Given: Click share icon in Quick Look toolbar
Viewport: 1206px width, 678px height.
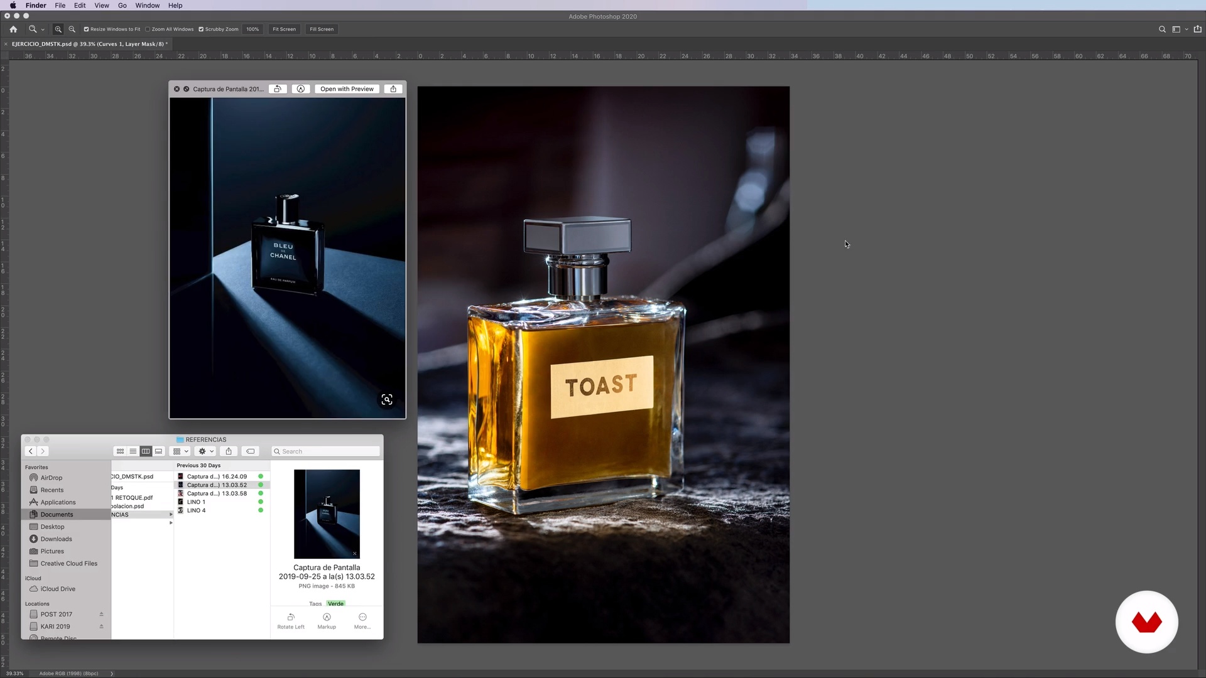Looking at the screenshot, I should click(393, 89).
